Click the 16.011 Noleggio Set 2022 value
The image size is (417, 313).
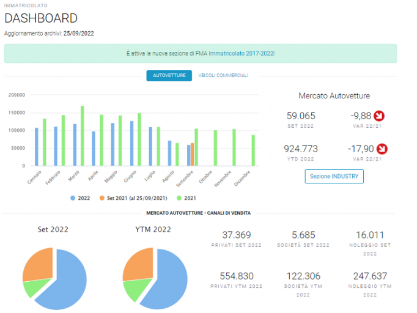pyautogui.click(x=370, y=235)
